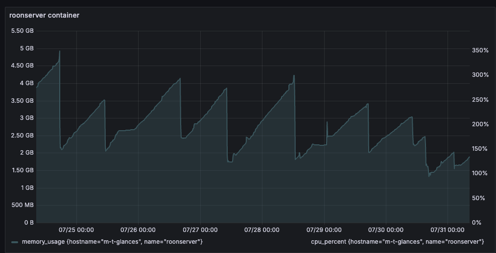Click the memory_usage legend color swatch

[x=15, y=242]
